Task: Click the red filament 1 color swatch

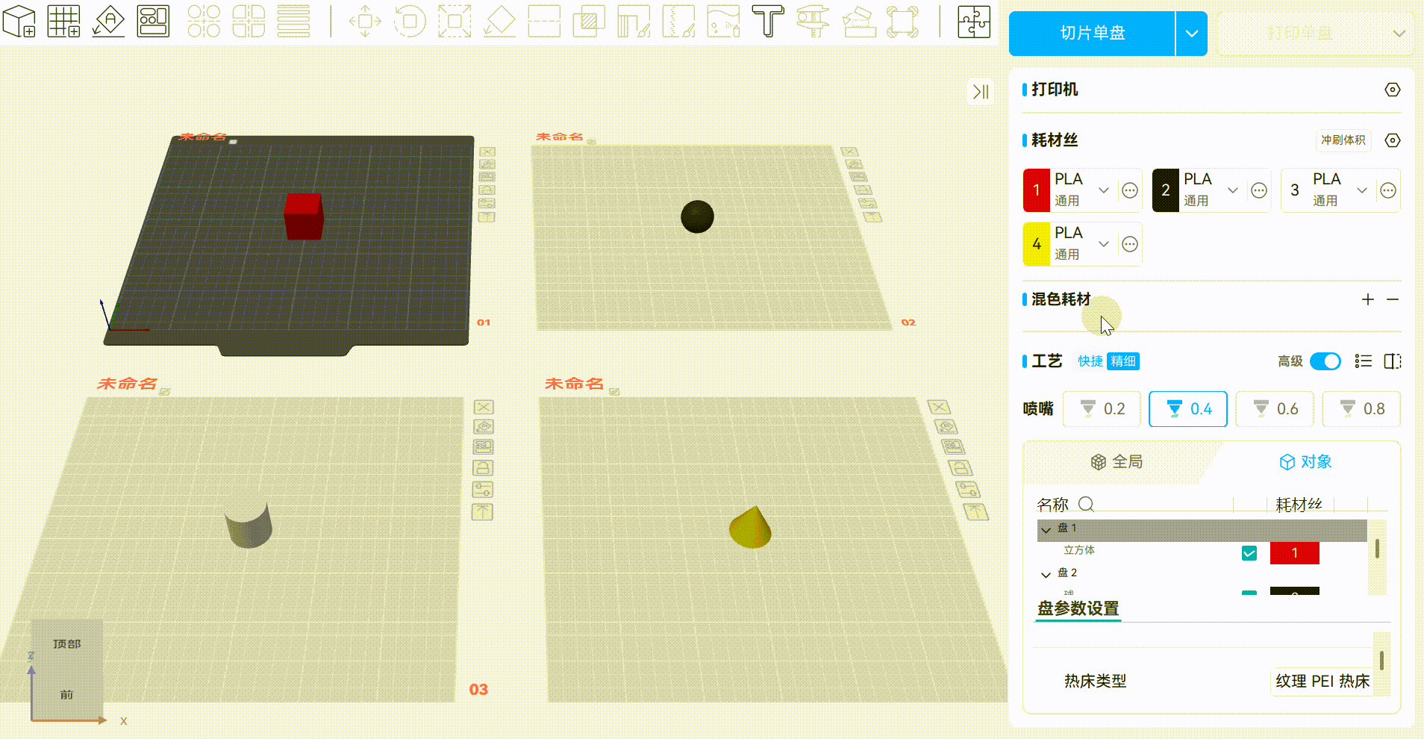Action: click(1037, 190)
